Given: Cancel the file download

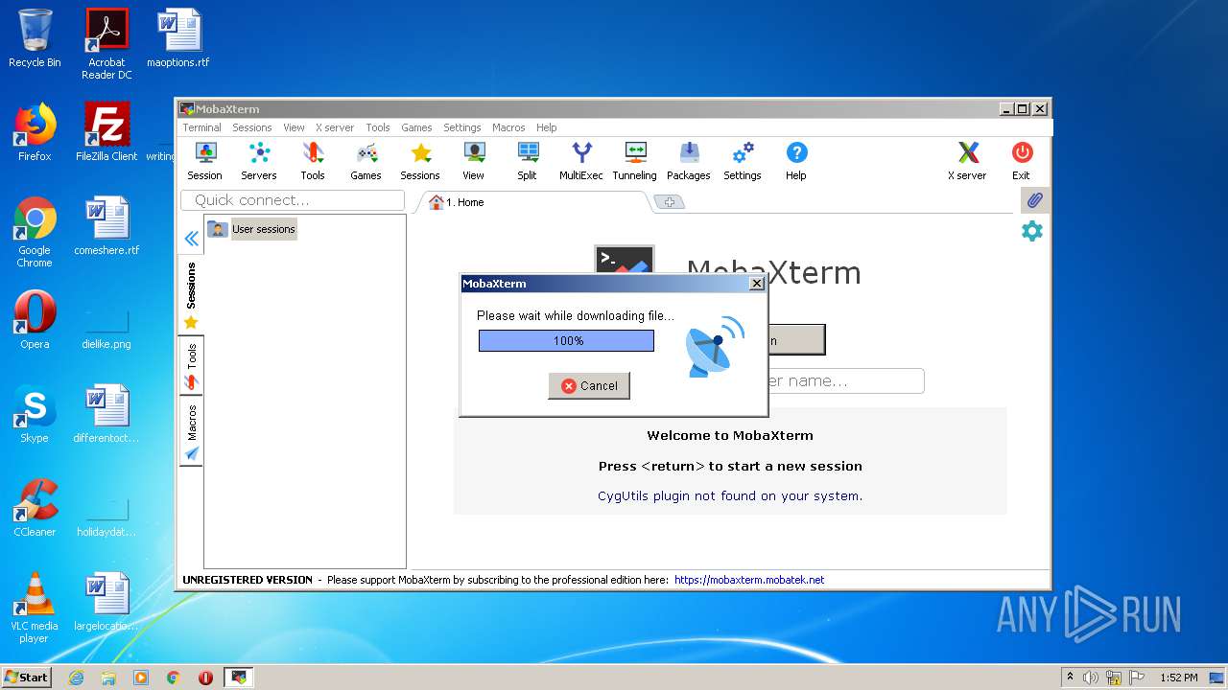Looking at the screenshot, I should (x=589, y=385).
